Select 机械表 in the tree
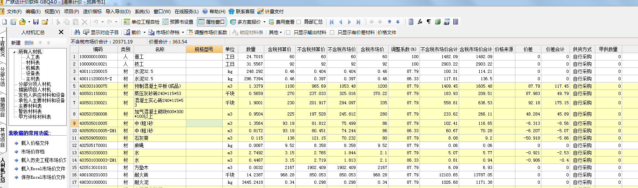 (x=33, y=68)
